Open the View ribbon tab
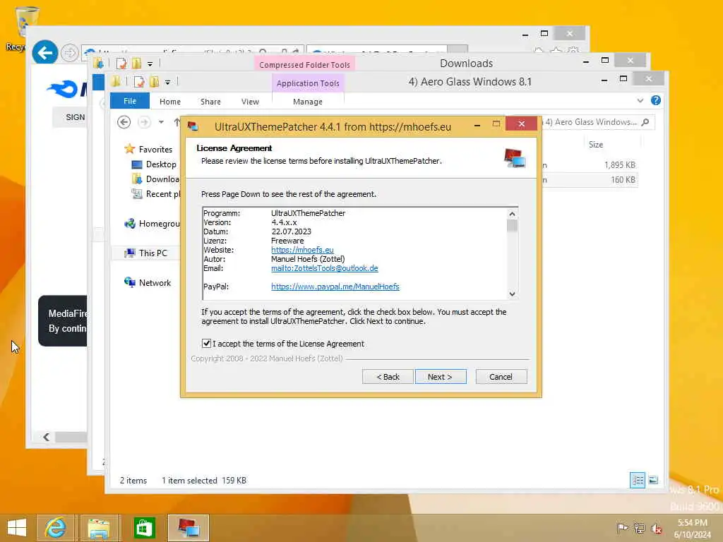Viewport: 723px width, 542px height. pyautogui.click(x=250, y=102)
